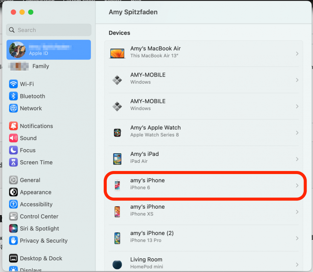The width and height of the screenshot is (313, 272).
Task: Open Focus settings
Action: pos(28,150)
